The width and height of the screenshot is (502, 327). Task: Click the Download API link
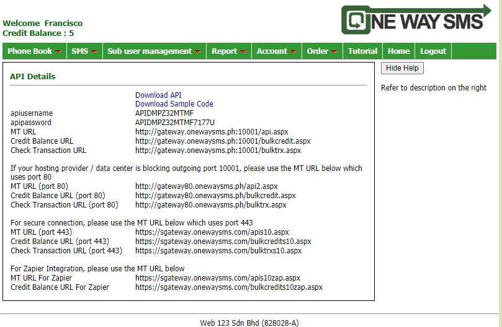[158, 95]
